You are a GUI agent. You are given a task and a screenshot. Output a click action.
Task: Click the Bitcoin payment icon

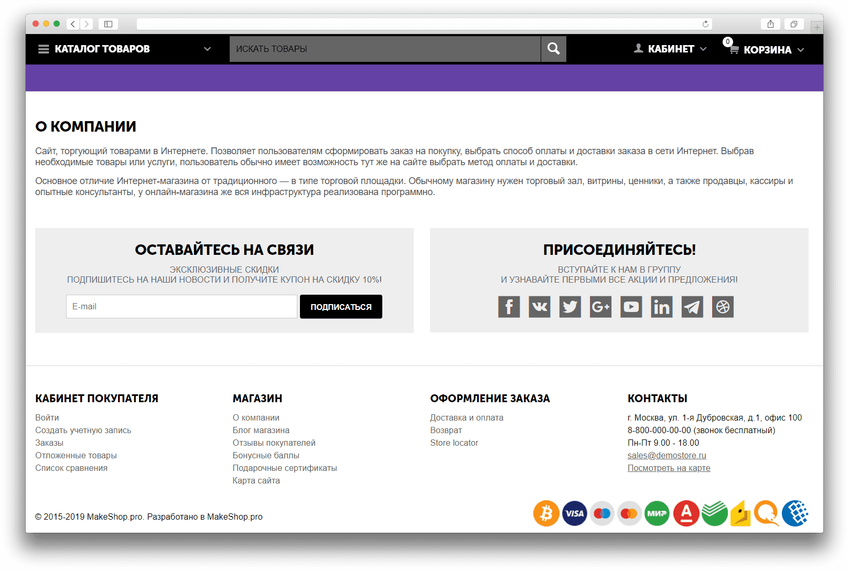pyautogui.click(x=546, y=513)
